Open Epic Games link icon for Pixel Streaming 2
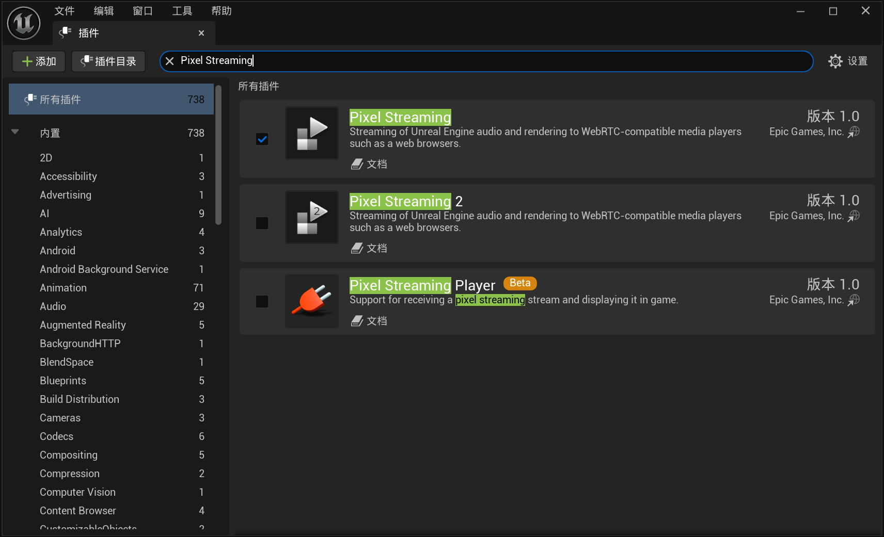 [x=854, y=216]
